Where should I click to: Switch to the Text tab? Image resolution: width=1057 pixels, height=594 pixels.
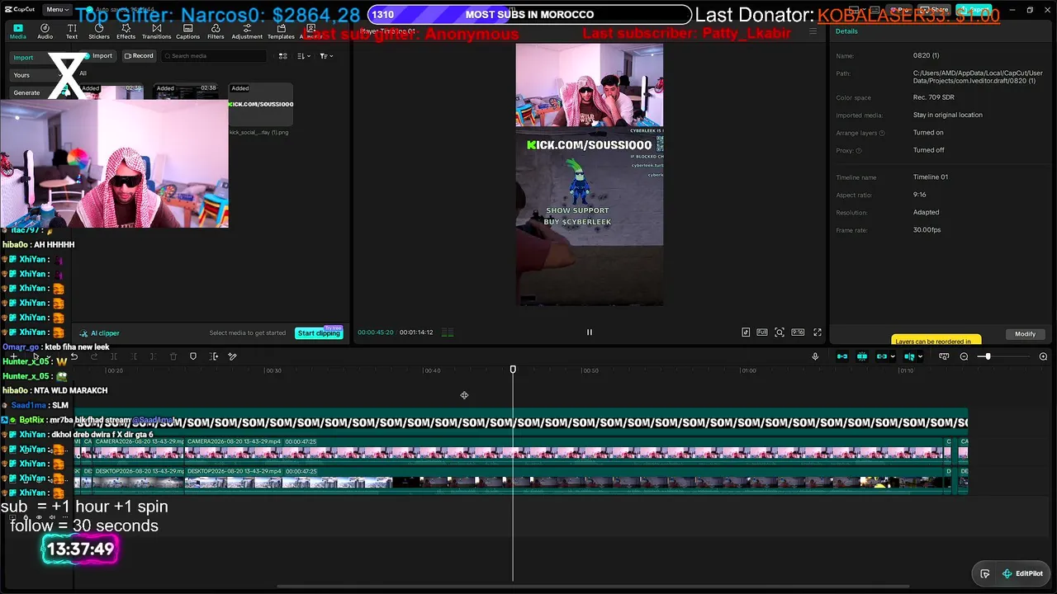click(x=72, y=31)
